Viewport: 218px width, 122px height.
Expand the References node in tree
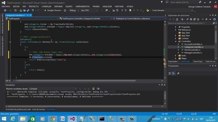pos(176,30)
